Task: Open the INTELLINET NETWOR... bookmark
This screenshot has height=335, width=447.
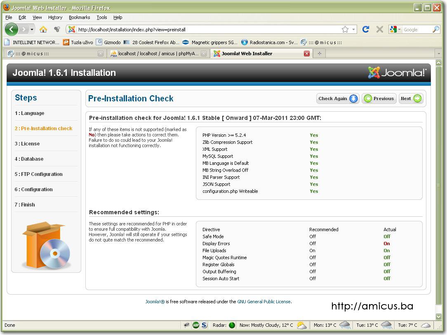Action: coord(32,42)
